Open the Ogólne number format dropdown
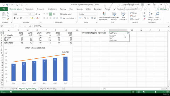 coord(95,14)
